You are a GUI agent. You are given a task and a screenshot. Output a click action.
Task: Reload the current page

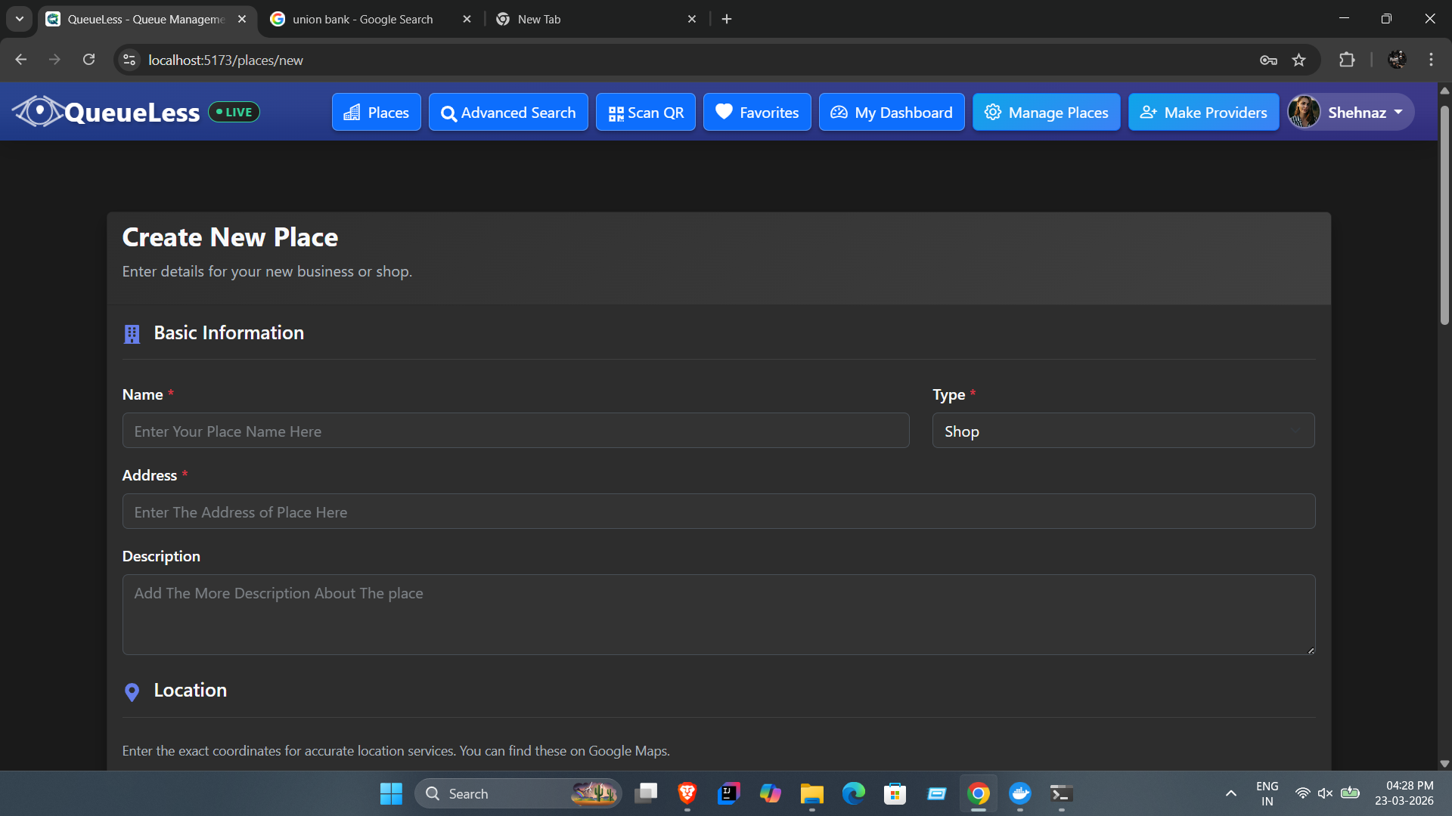(88, 60)
